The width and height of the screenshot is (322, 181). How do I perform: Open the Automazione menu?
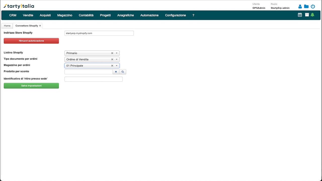(149, 15)
